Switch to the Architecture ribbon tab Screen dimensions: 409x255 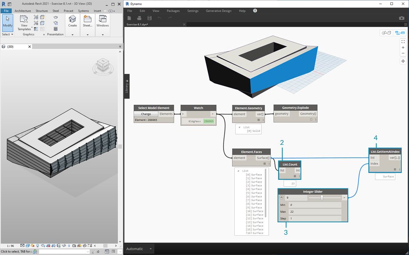click(x=23, y=11)
